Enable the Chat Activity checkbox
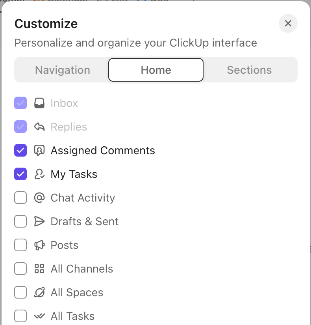This screenshot has width=311, height=325. [x=20, y=198]
